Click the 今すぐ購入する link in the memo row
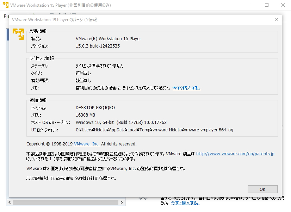 [187, 88]
